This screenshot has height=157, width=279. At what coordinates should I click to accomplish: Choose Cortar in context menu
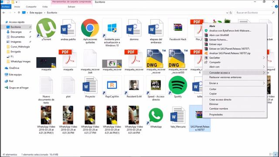click(235, 89)
